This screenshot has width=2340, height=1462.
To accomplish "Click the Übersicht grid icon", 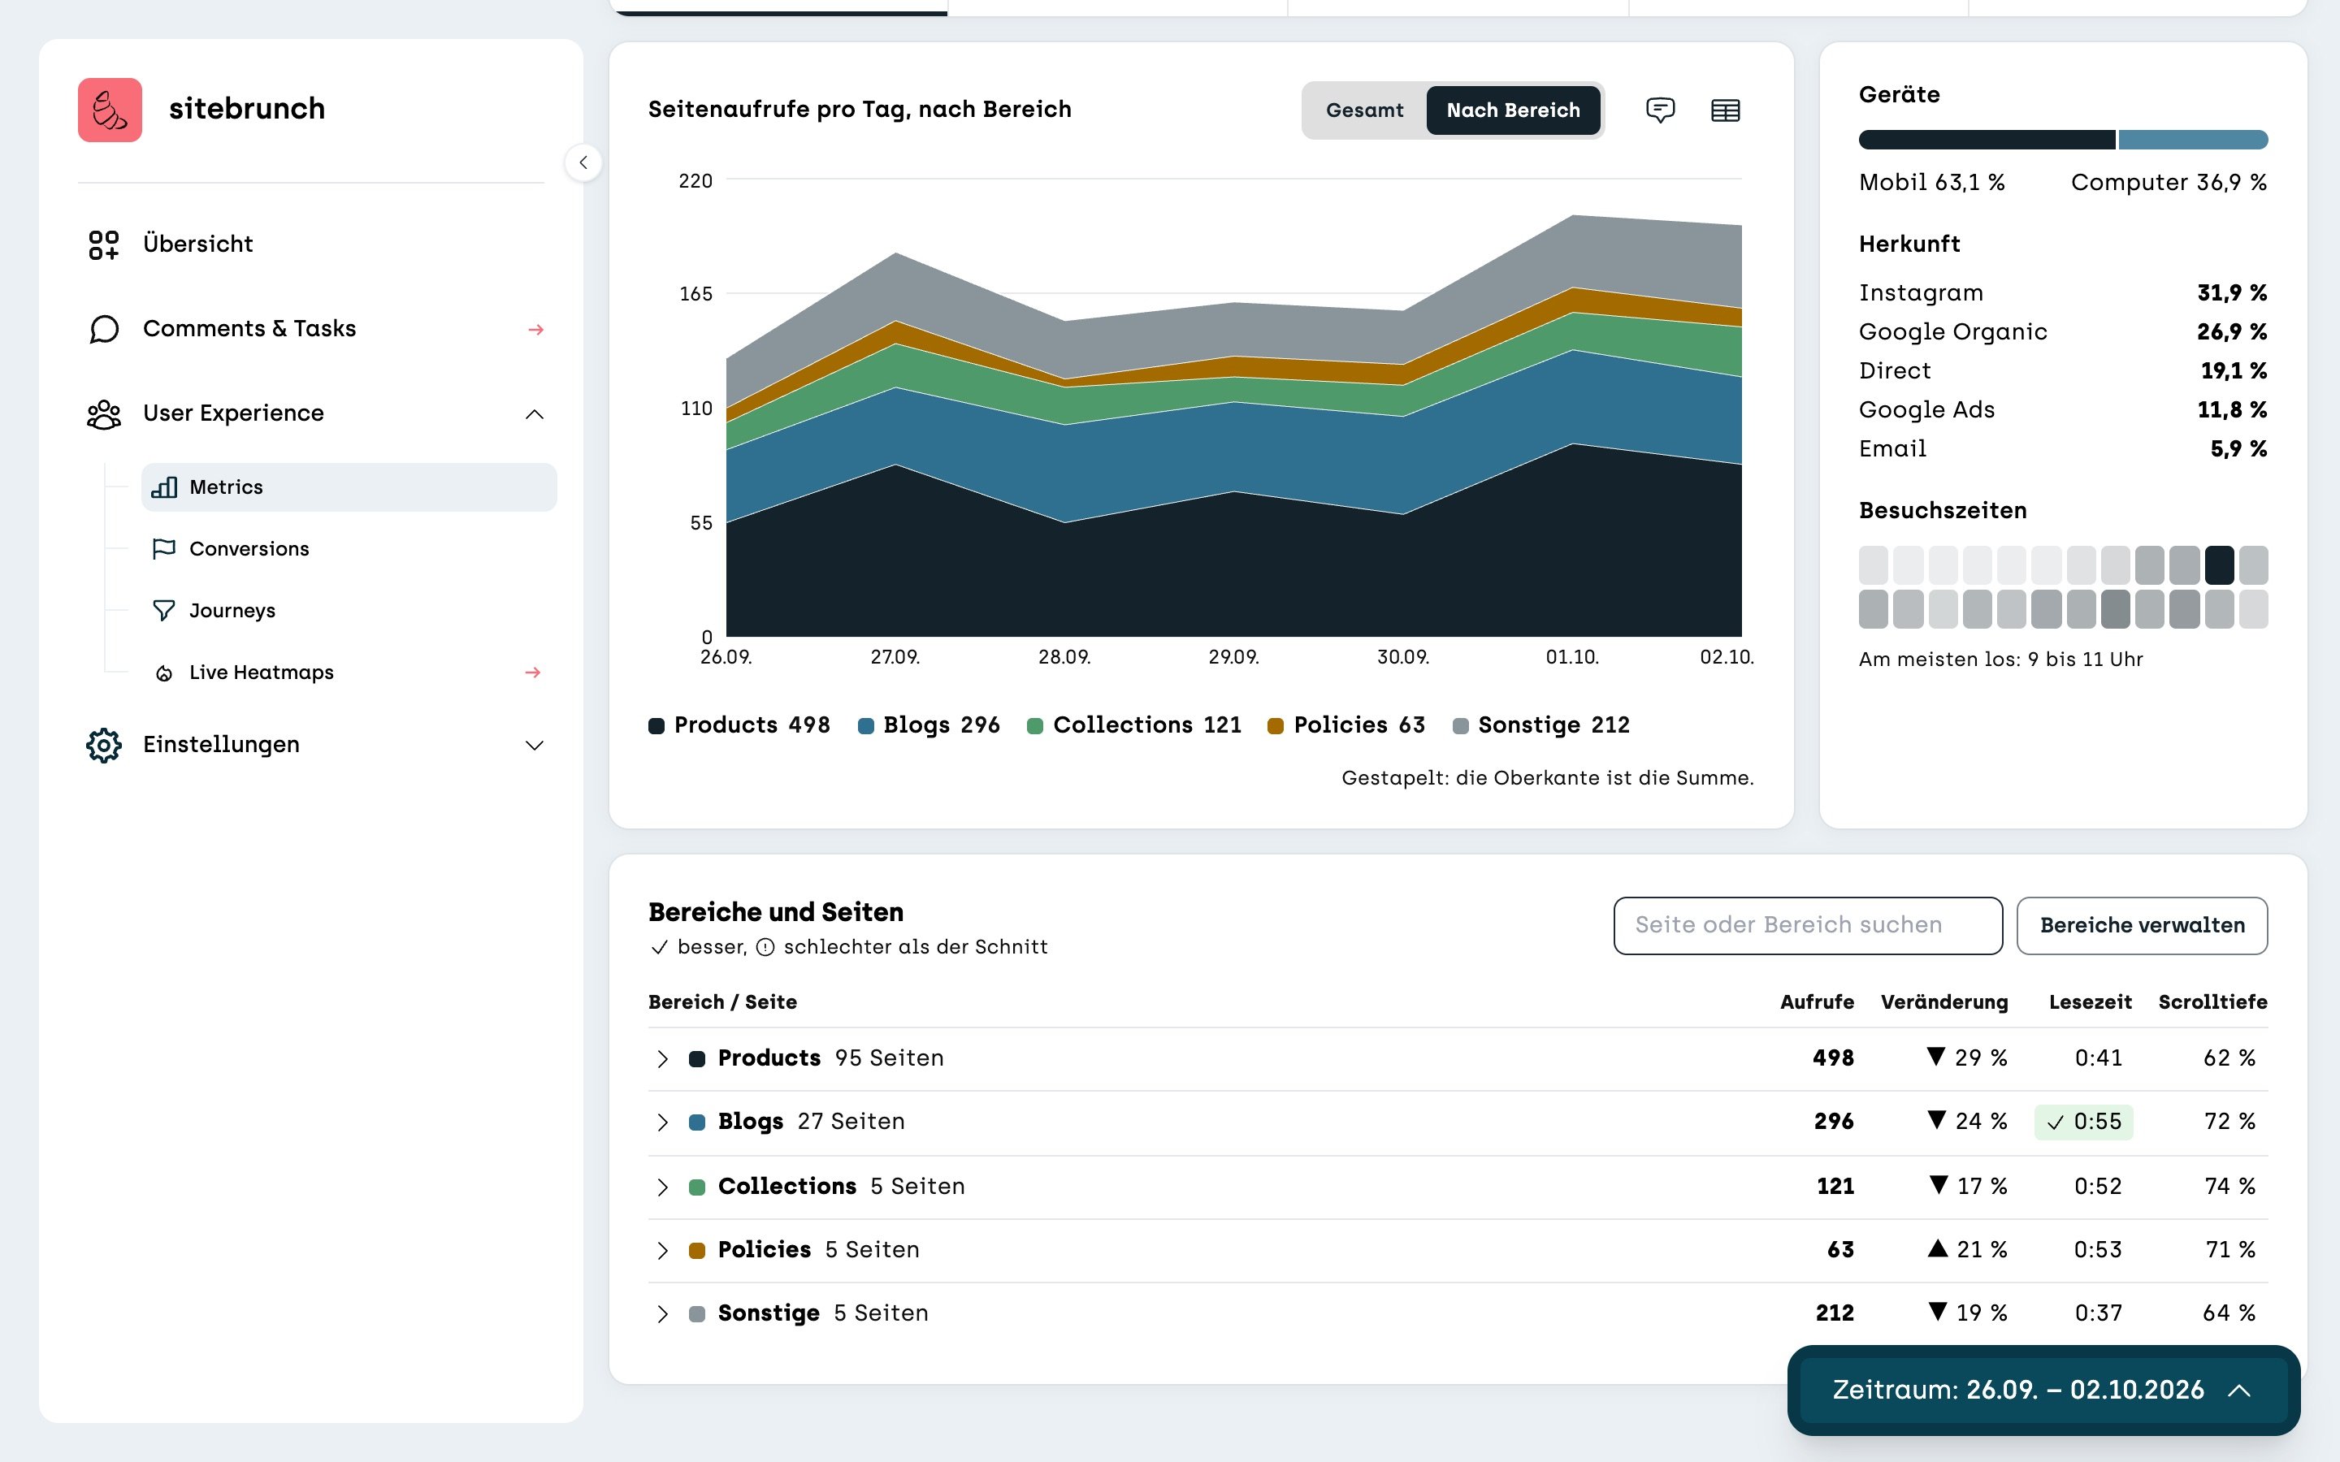I will click(x=103, y=244).
